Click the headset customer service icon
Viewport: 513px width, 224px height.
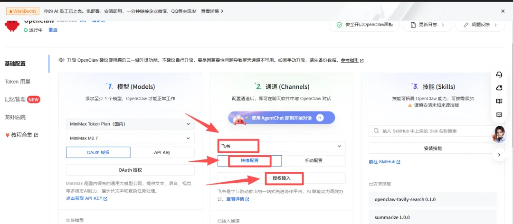(x=499, y=75)
